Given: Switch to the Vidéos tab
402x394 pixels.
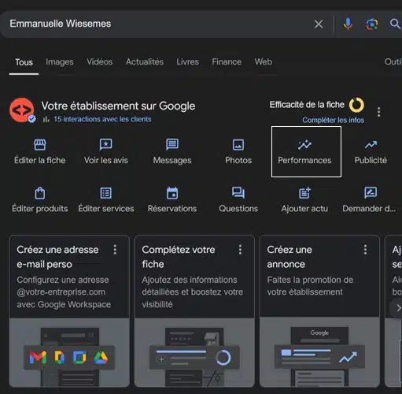Looking at the screenshot, I should 100,61.
